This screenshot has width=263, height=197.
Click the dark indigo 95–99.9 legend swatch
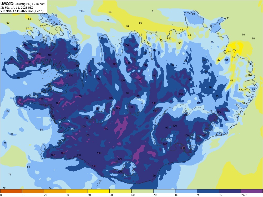pos(230,191)
